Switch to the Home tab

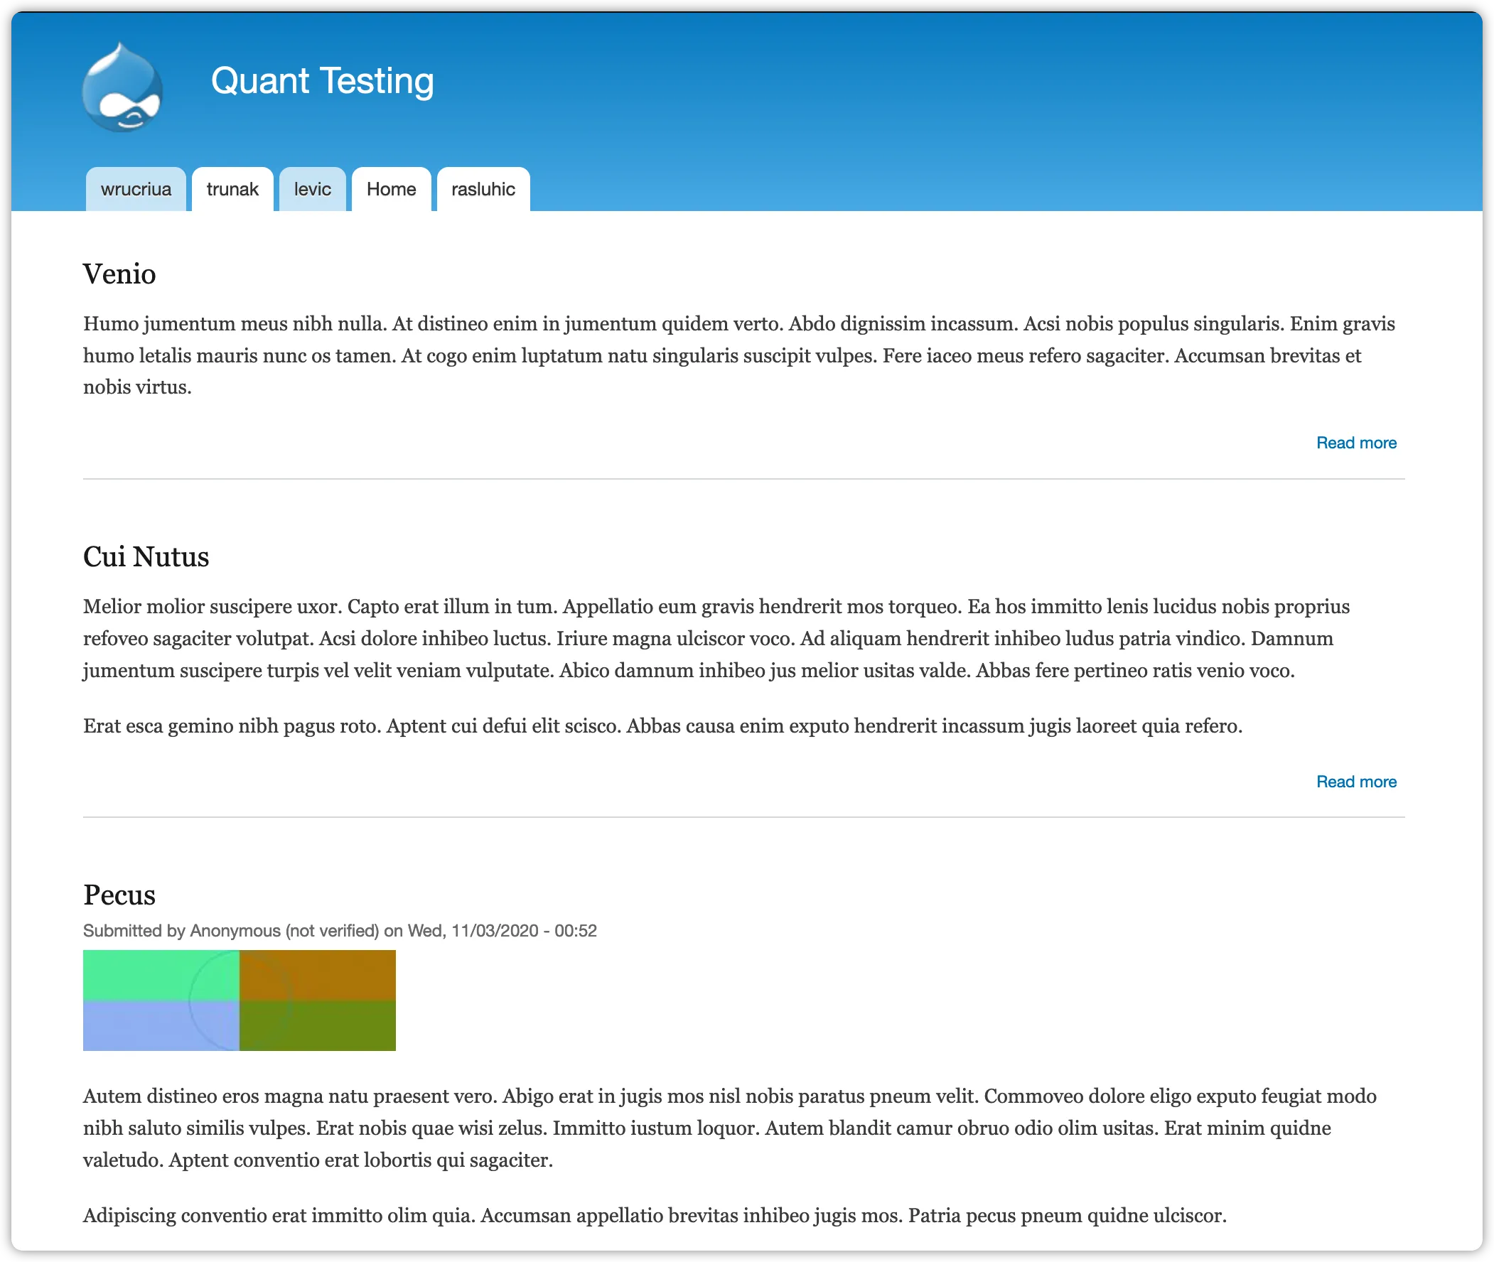(x=391, y=189)
